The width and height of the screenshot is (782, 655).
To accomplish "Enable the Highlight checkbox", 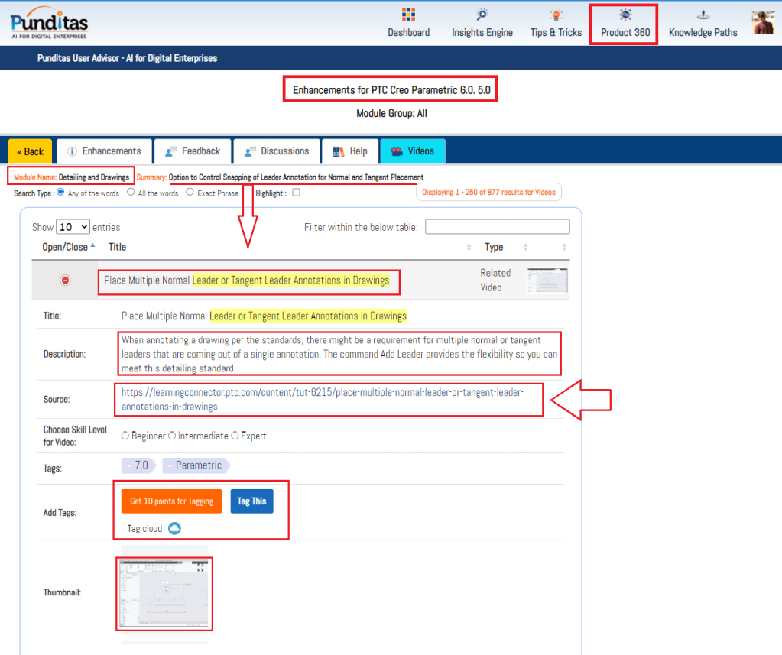I will coord(297,193).
